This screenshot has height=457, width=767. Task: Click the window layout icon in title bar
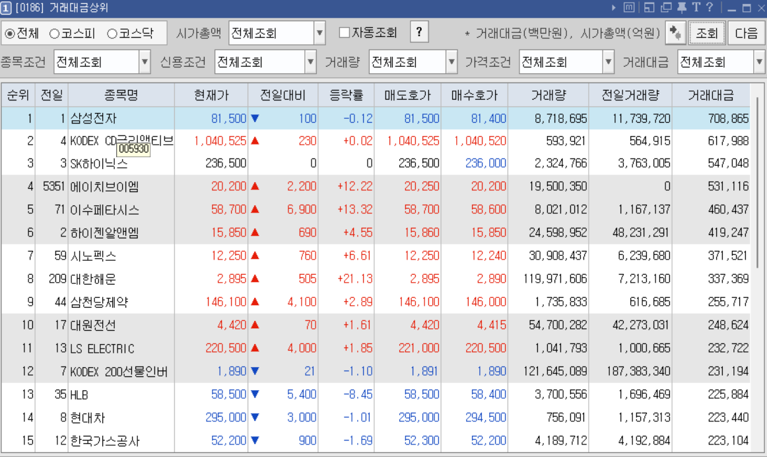[x=649, y=8]
